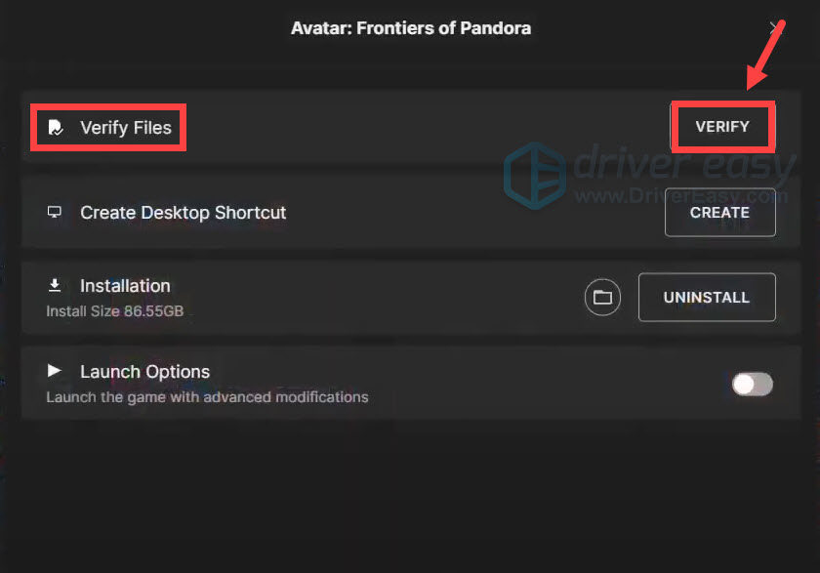Click the driver easy watermark text
This screenshot has height=573, width=820.
[685, 162]
